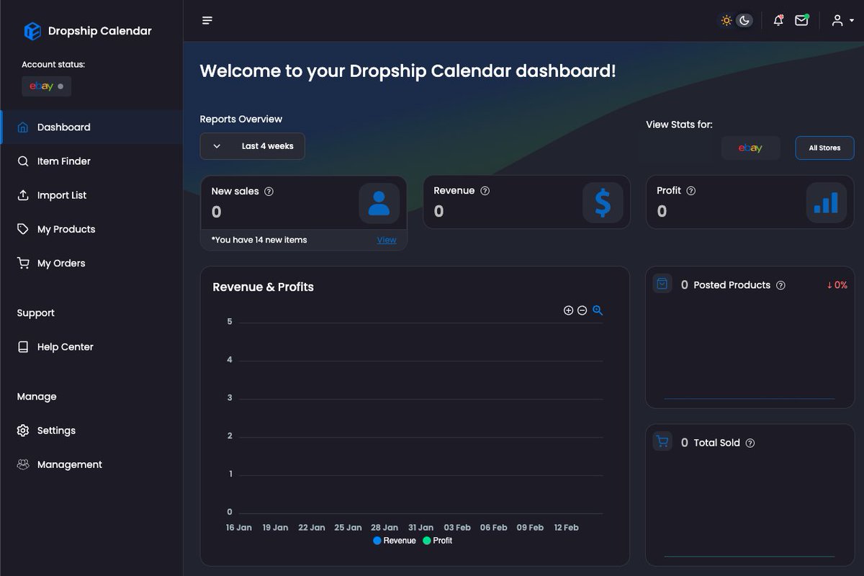Image resolution: width=864 pixels, height=576 pixels.
Task: Click the Revenue dollar sign icon
Action: coord(603,202)
